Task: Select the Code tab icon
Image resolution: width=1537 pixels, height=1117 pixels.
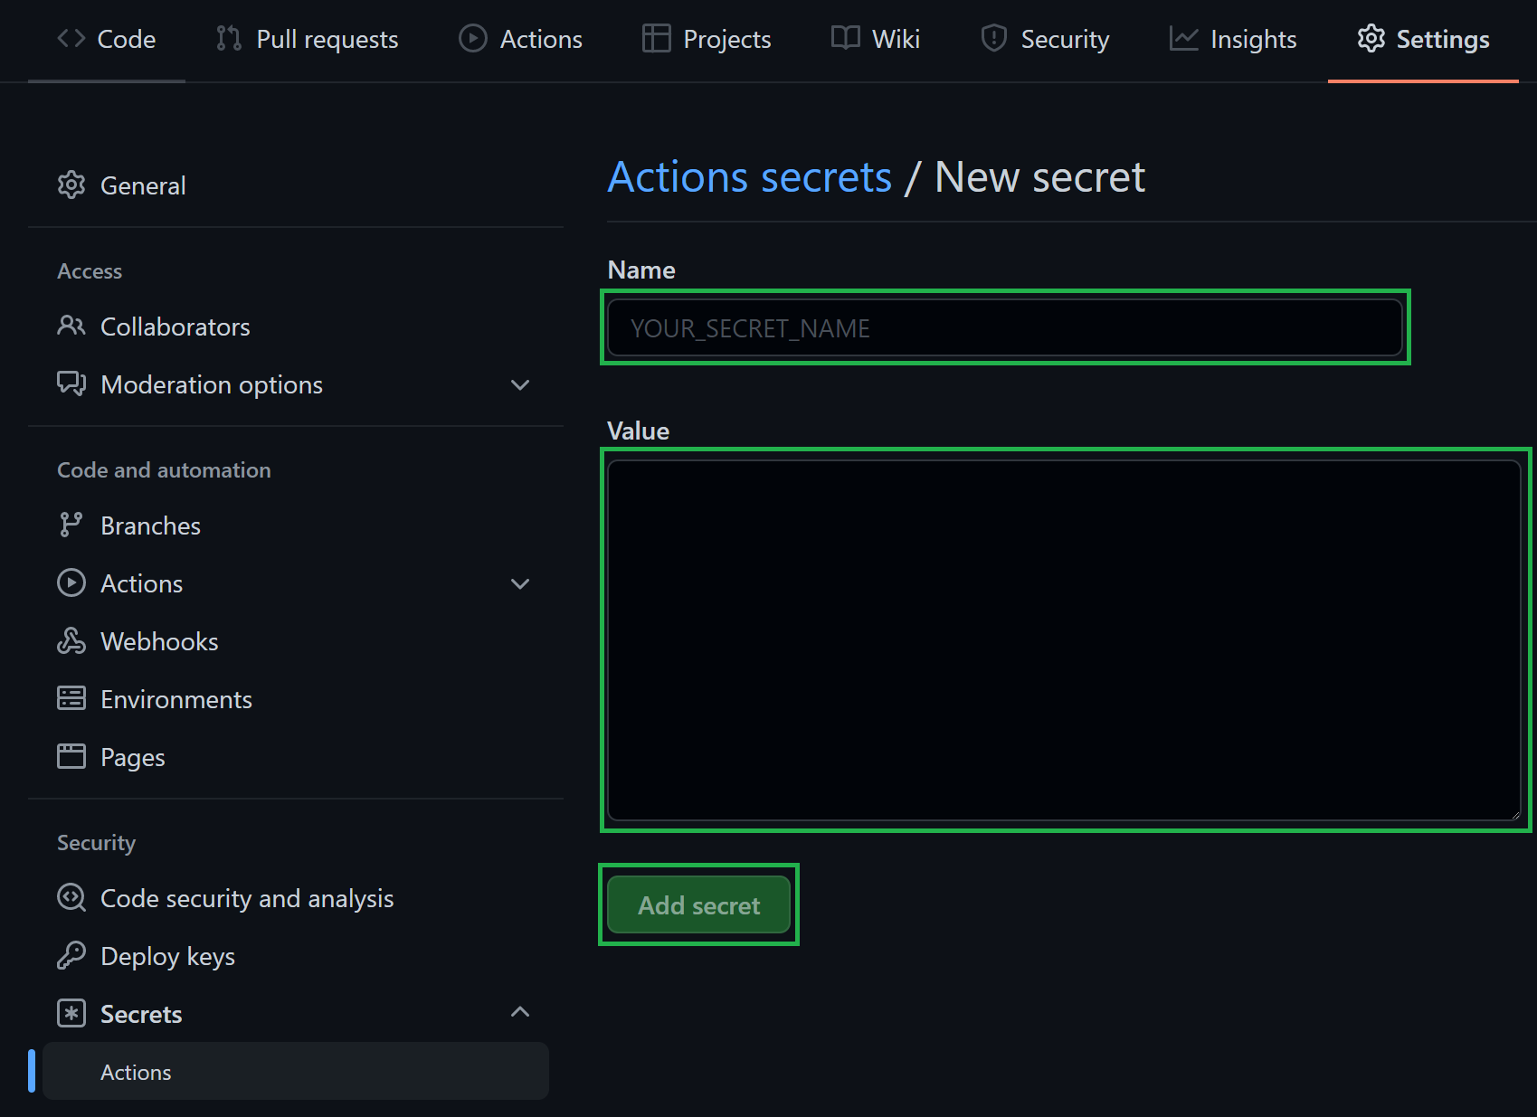Action: 71,39
